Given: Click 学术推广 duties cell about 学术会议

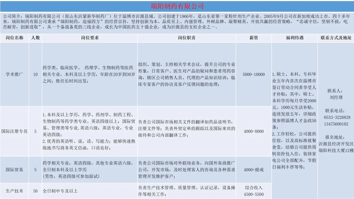Looking at the screenshot, I should (187, 74).
